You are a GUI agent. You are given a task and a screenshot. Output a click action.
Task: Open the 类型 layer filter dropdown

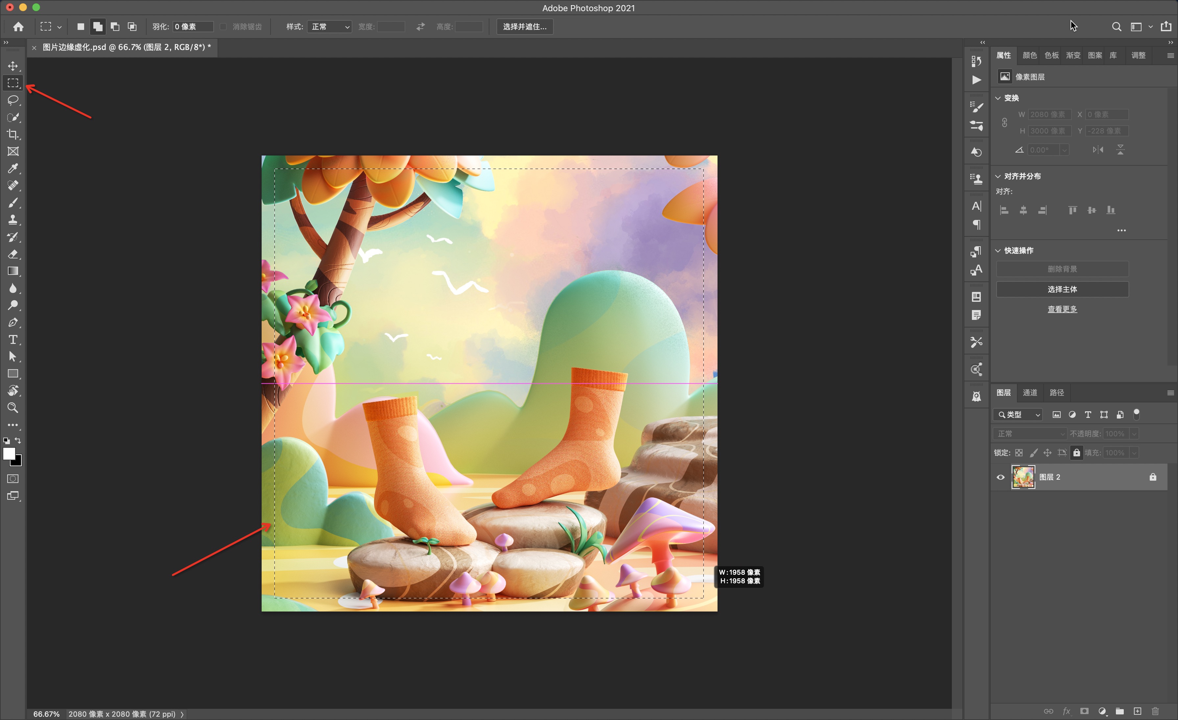click(x=1018, y=415)
